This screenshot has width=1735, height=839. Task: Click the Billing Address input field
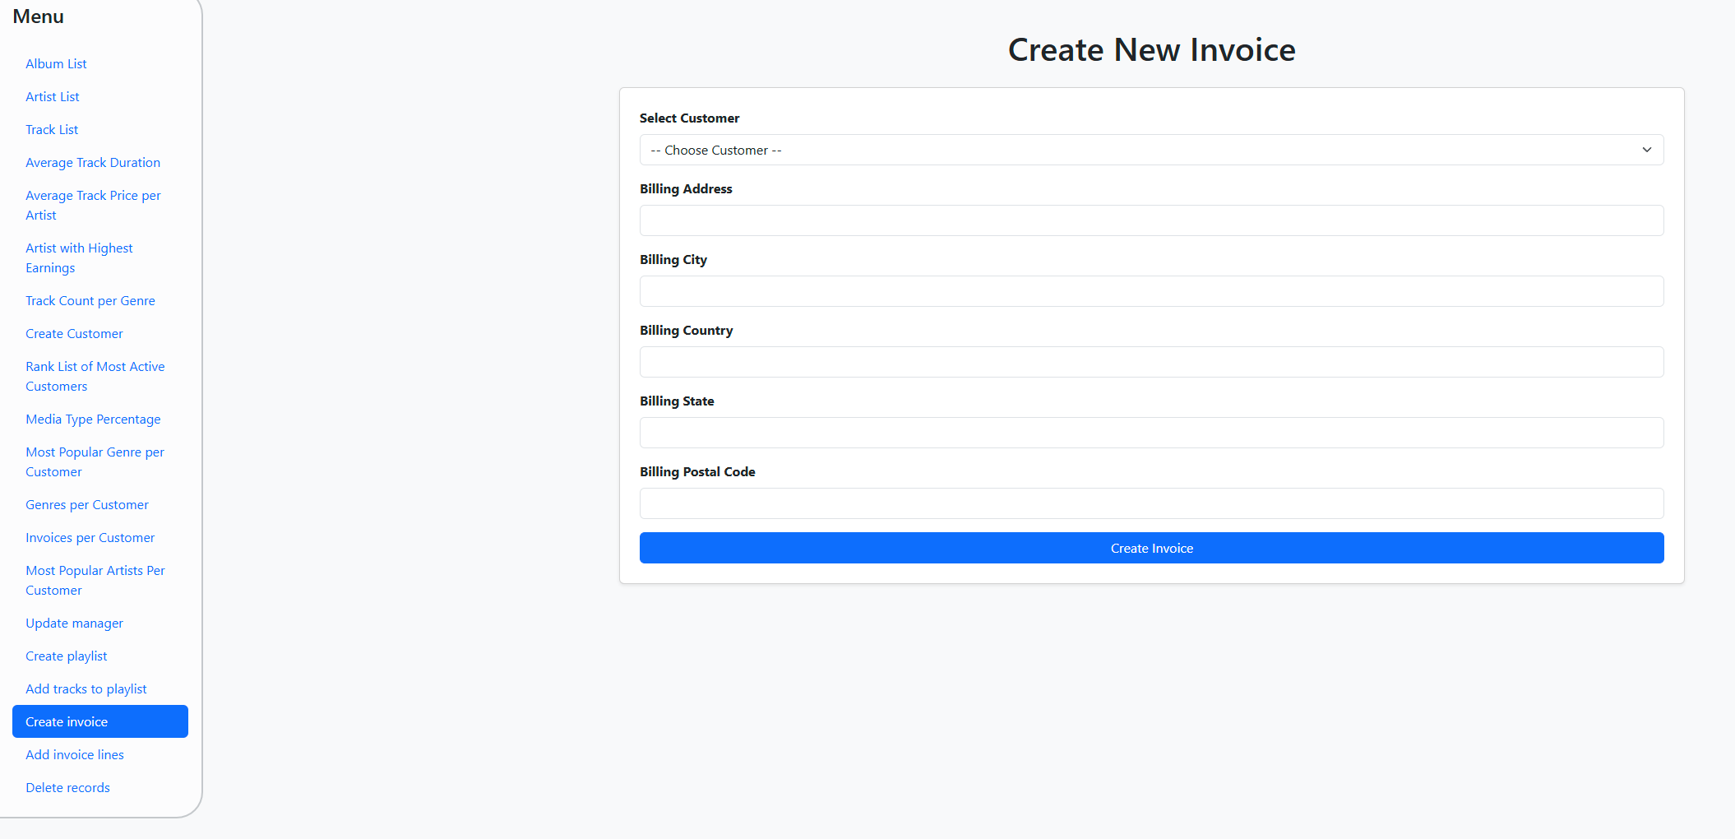[x=1151, y=220]
